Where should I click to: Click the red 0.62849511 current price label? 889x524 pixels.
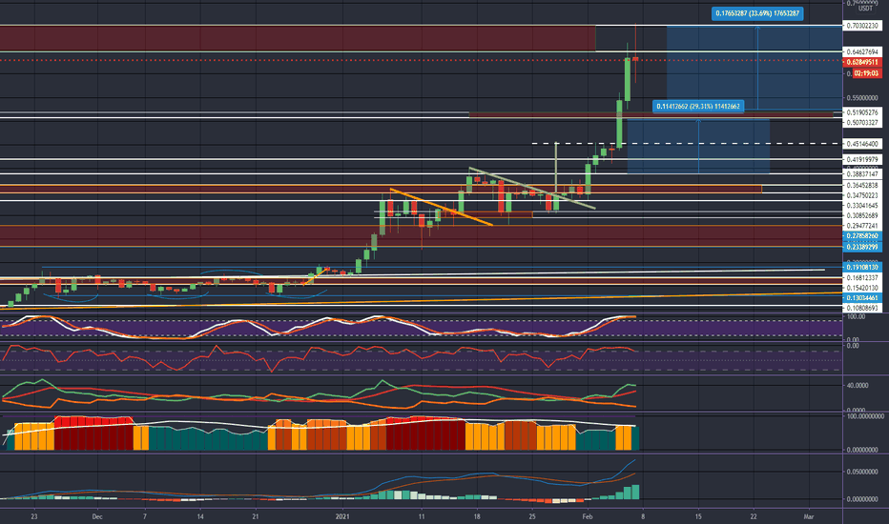pyautogui.click(x=862, y=62)
